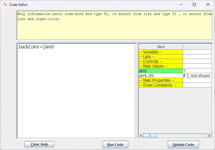Click the '?' value cell beside ain0

coord(198,71)
